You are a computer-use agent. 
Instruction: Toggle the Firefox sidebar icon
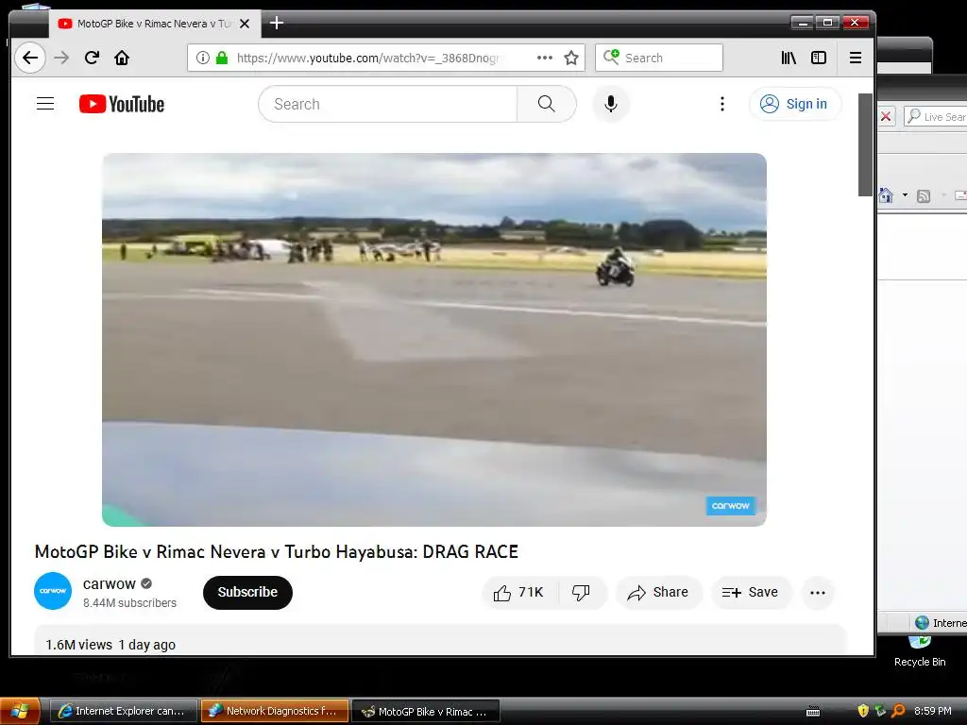coord(819,58)
